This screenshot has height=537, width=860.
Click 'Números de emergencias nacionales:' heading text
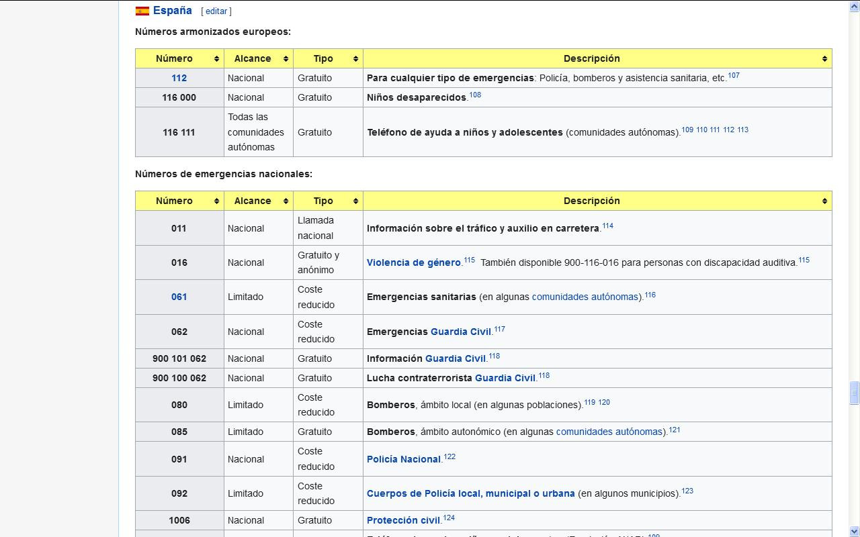click(224, 174)
